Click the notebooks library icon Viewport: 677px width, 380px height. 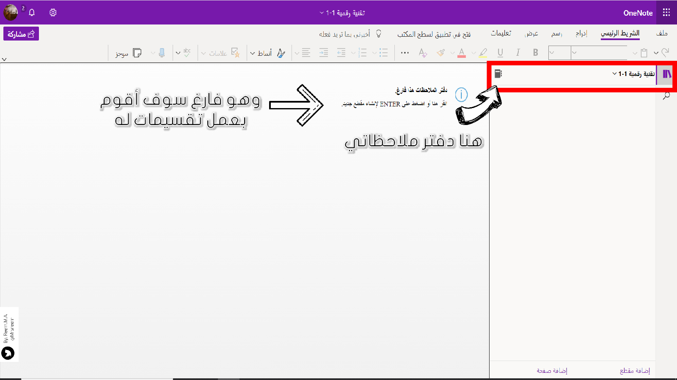tap(667, 74)
